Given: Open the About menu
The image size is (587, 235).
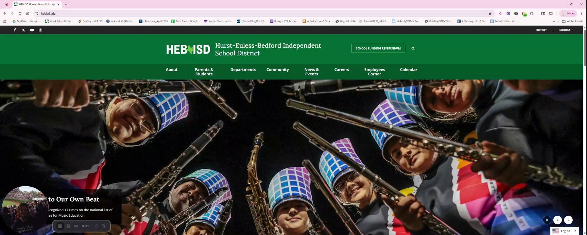Looking at the screenshot, I should point(171,70).
